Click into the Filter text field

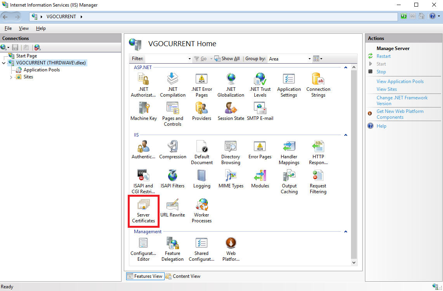[x=166, y=59]
